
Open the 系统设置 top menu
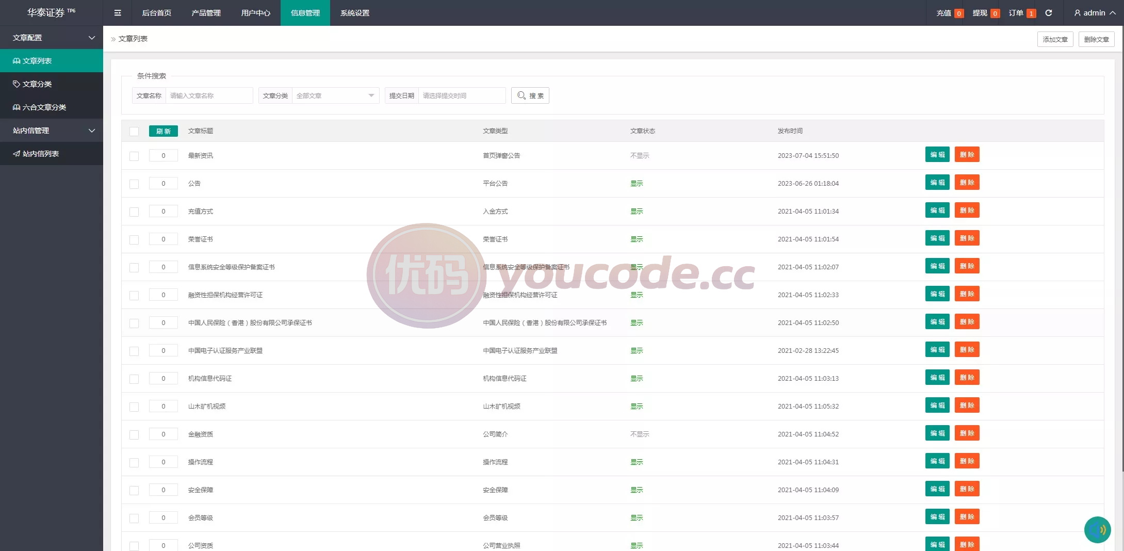coord(355,13)
